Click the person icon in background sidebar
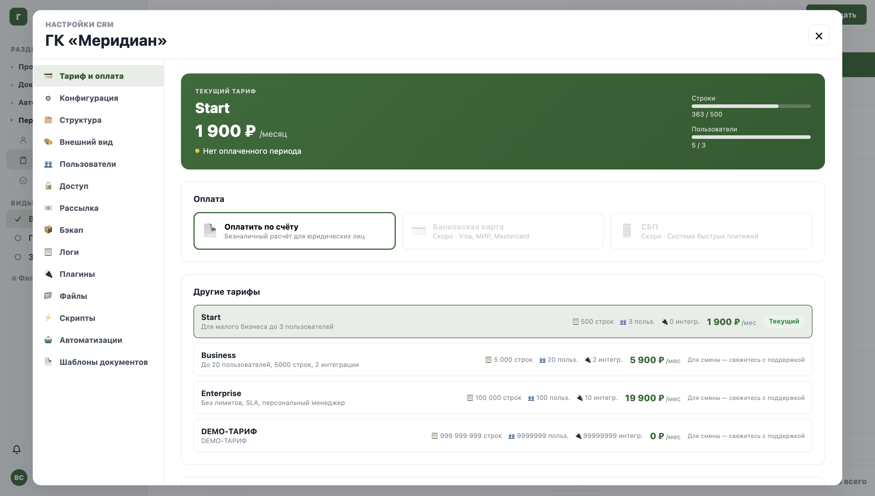Viewport: 875px width, 496px height. 23,140
